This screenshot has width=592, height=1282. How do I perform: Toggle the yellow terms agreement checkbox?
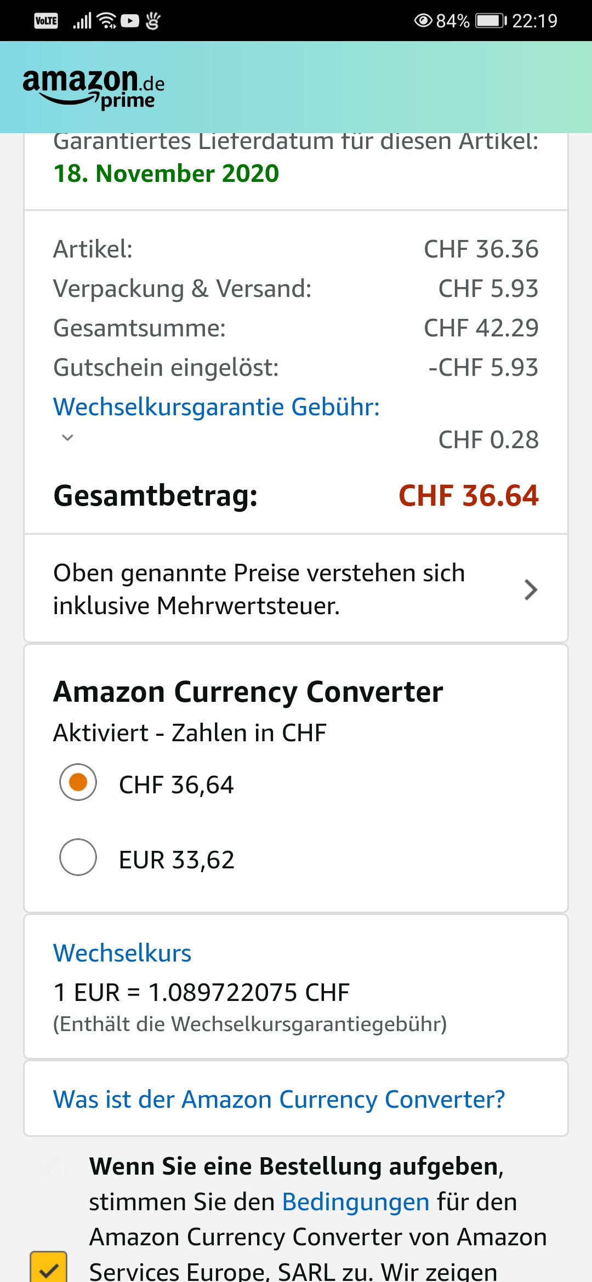click(x=49, y=1267)
